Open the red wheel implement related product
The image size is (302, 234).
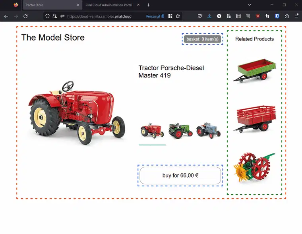[x=254, y=167]
